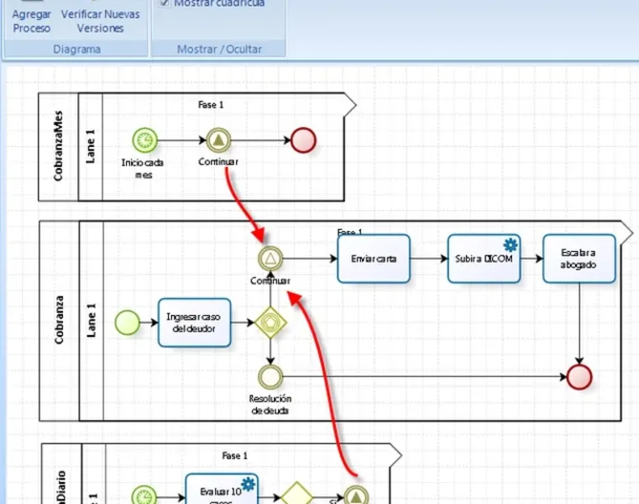Select the Resolución de deuda intermediate event

tap(270, 376)
